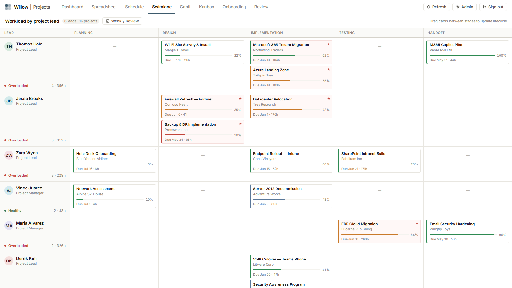Click the 'Due Jun 13 · 104h' text
The height and width of the screenshot is (288, 512).
tap(267, 60)
